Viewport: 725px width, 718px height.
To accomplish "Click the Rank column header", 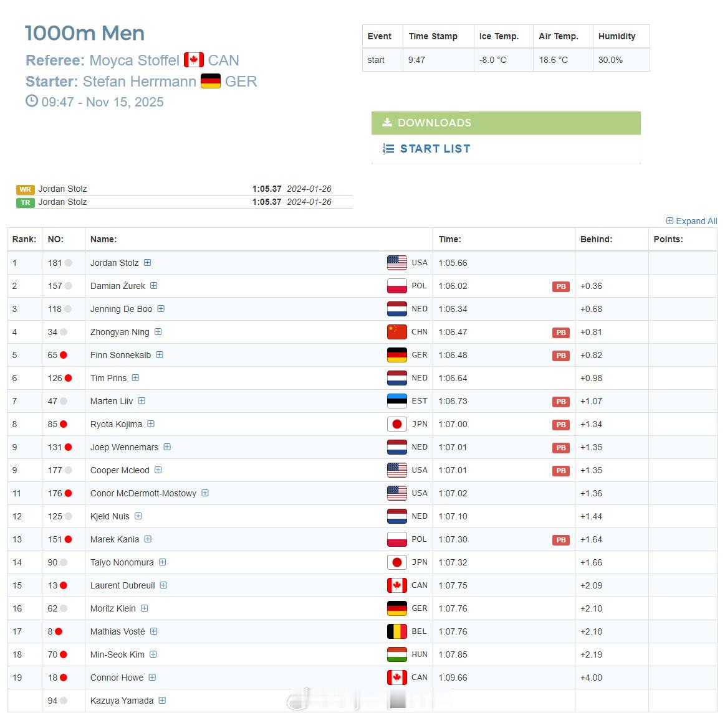I will 24,239.
